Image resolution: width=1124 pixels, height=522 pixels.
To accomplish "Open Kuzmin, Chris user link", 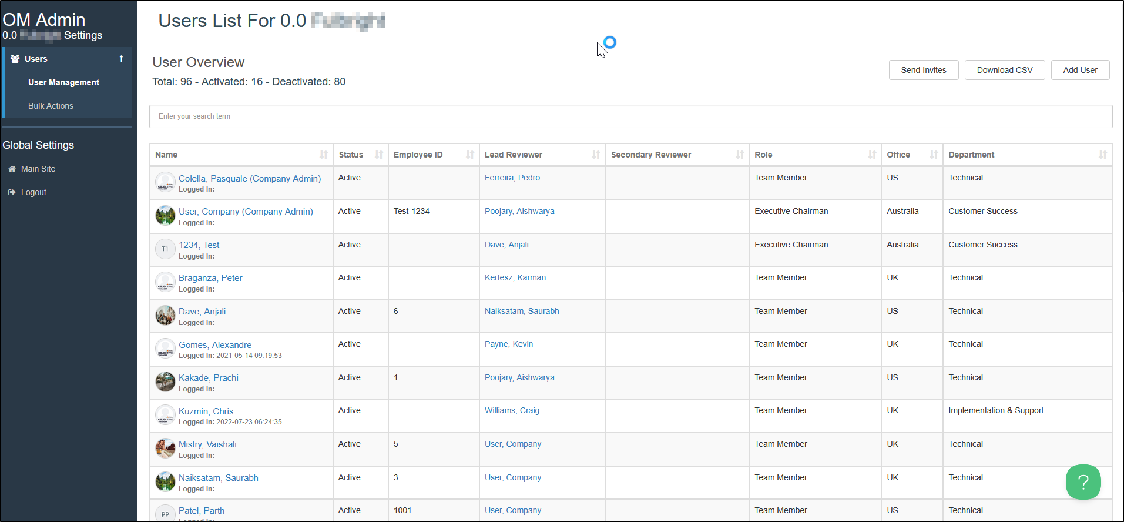I will (206, 411).
